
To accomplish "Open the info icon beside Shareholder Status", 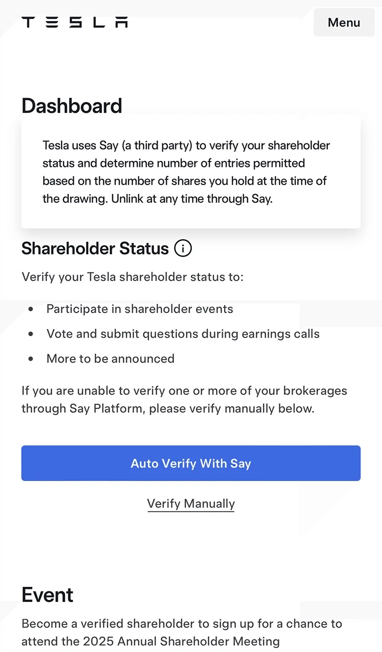I will point(183,248).
